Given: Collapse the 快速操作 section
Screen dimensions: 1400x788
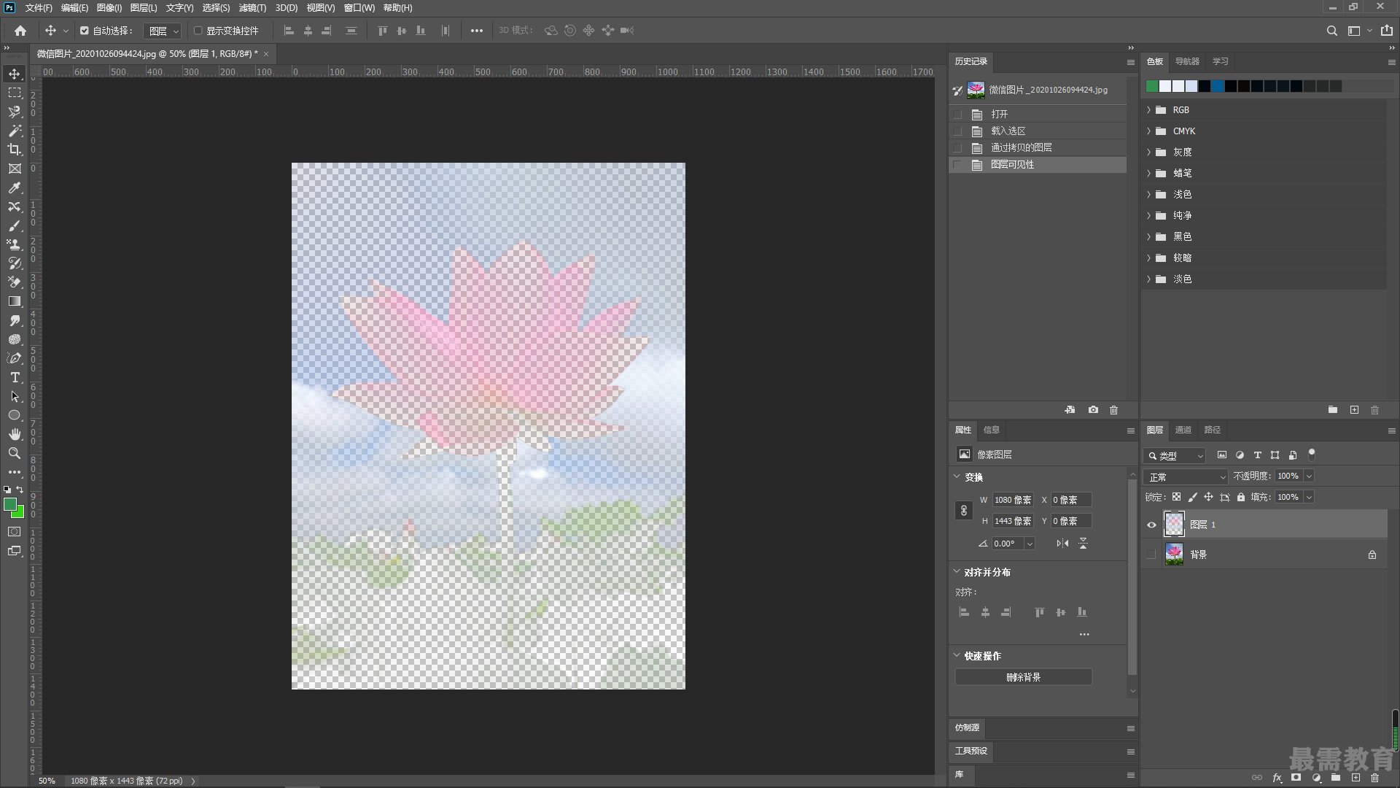Looking at the screenshot, I should coord(957,655).
